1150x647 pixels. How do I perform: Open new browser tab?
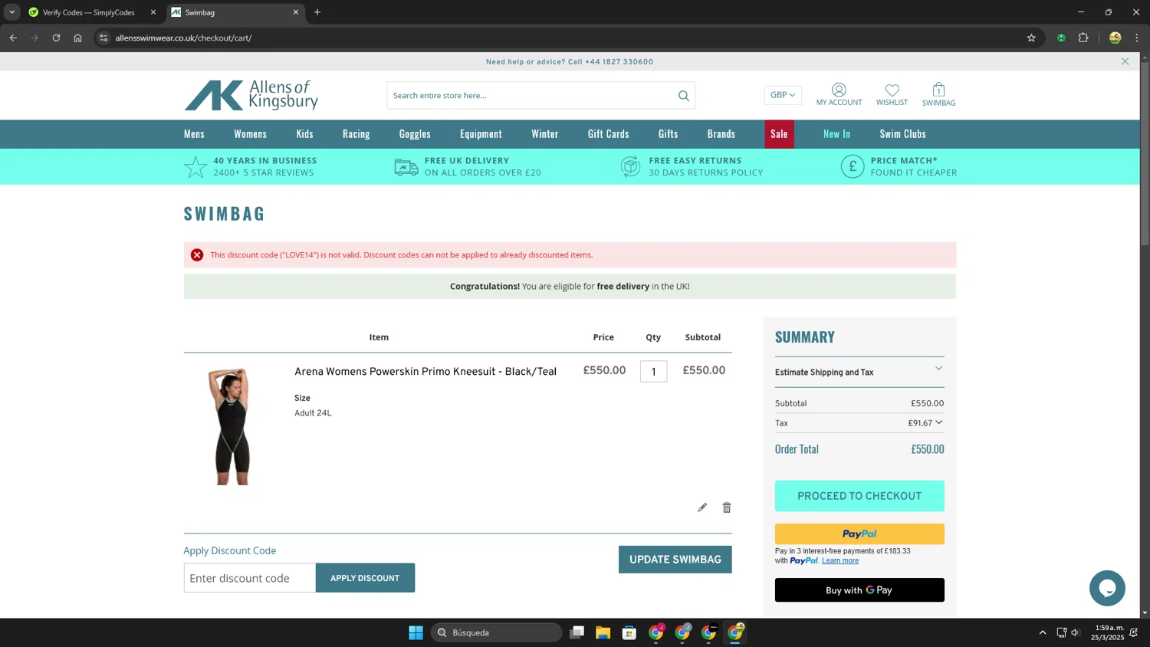(x=317, y=12)
